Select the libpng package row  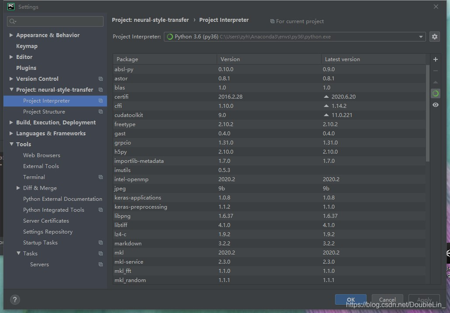pos(270,216)
